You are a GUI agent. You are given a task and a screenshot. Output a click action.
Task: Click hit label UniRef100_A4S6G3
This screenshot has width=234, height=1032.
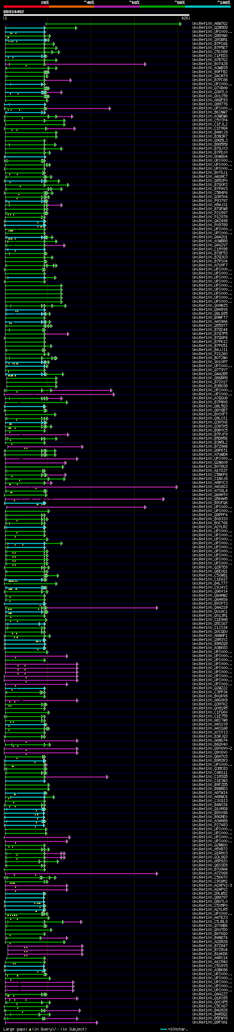coord(210,487)
